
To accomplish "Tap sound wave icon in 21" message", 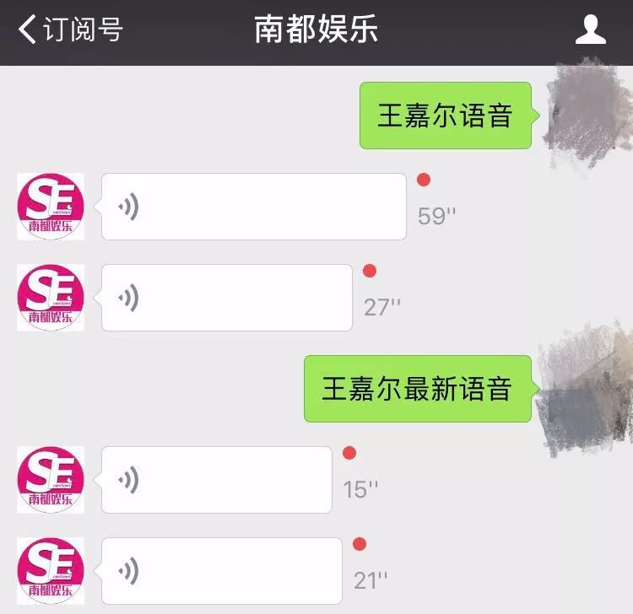I will 129,571.
